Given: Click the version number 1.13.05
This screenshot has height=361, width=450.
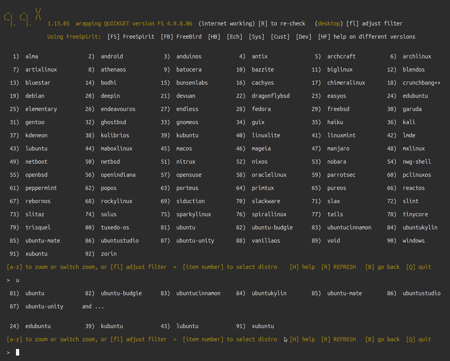Looking at the screenshot, I should 58,23.
